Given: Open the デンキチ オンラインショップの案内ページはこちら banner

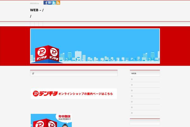Looking at the screenshot, I should 74,94.
